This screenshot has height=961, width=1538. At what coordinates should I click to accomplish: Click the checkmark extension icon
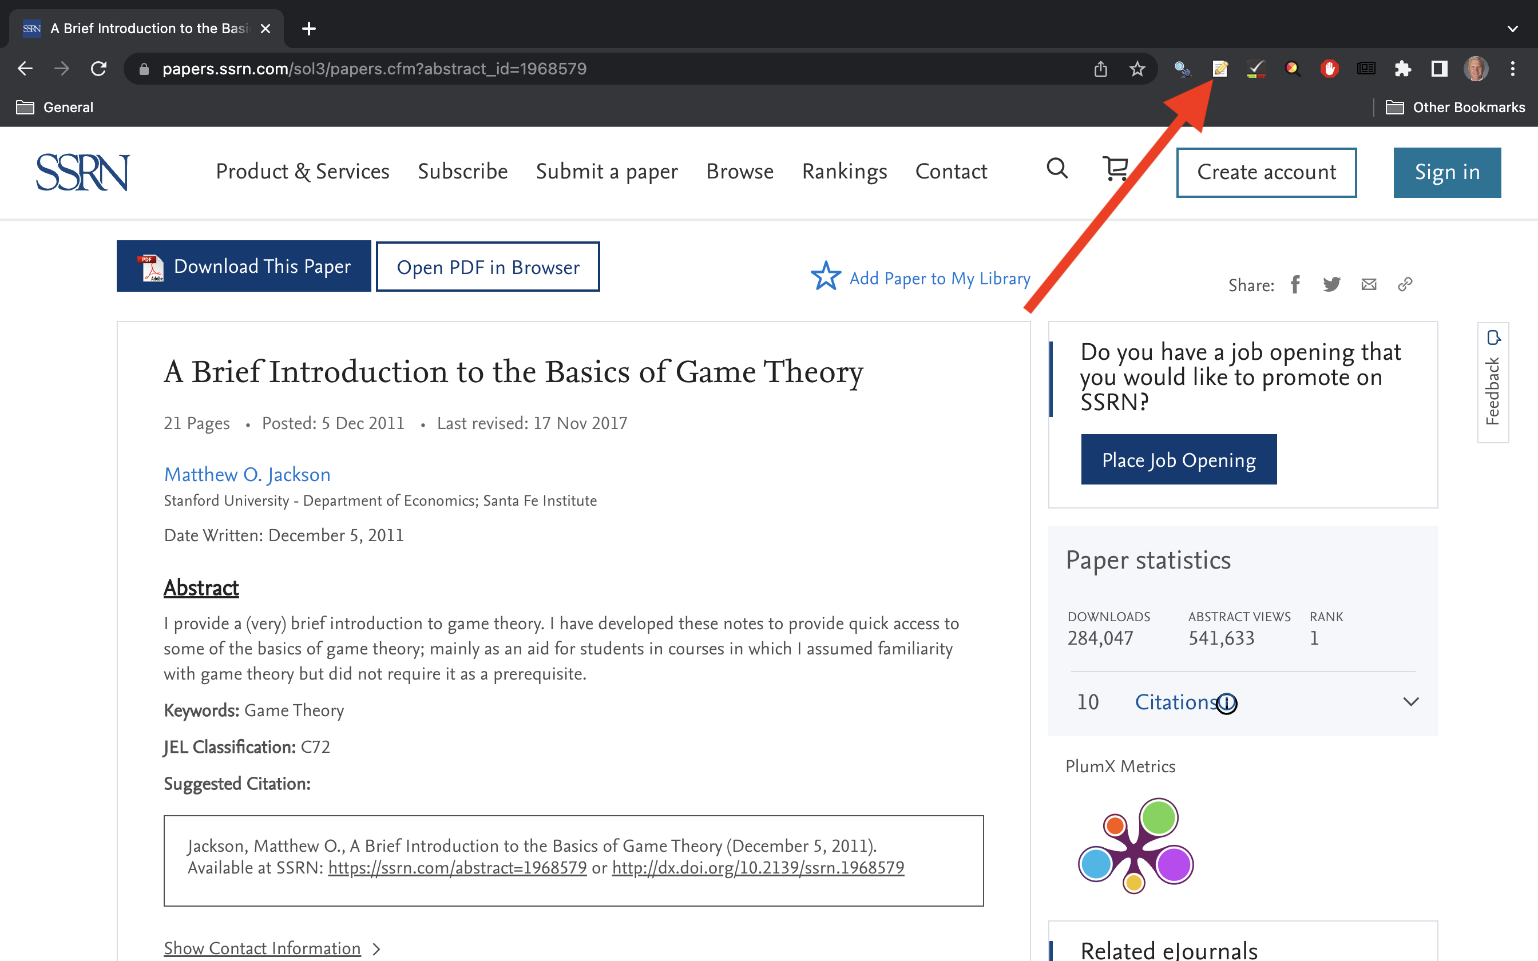click(1256, 69)
